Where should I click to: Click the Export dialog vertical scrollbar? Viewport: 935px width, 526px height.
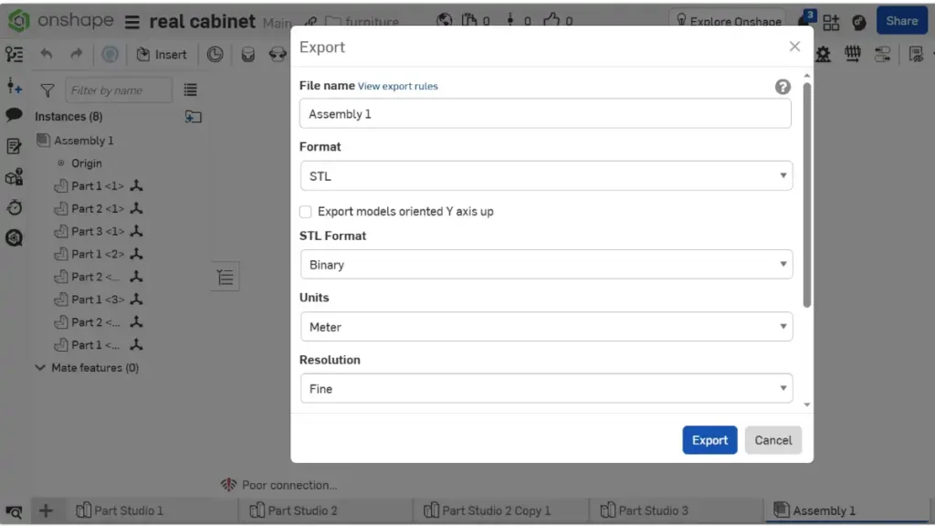tap(807, 195)
